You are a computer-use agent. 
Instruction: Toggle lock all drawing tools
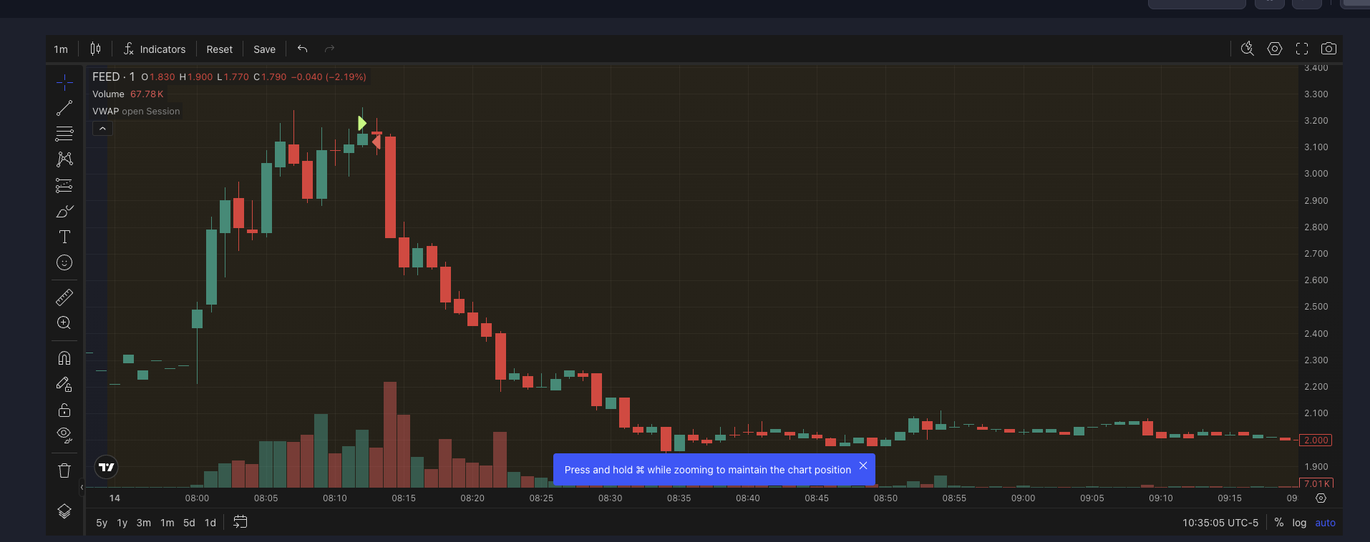64,410
